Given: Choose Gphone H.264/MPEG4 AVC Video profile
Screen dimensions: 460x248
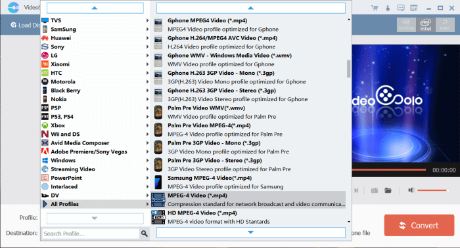Looking at the screenshot, I should (248, 43).
